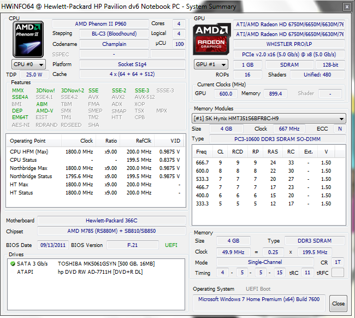Screen dimensions: 355x318
Task: Click the AMD Phenom II P960 name field
Action: point(100,24)
